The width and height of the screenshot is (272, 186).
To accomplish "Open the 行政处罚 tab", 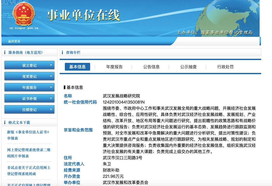I will pyautogui.click(x=225, y=67).
